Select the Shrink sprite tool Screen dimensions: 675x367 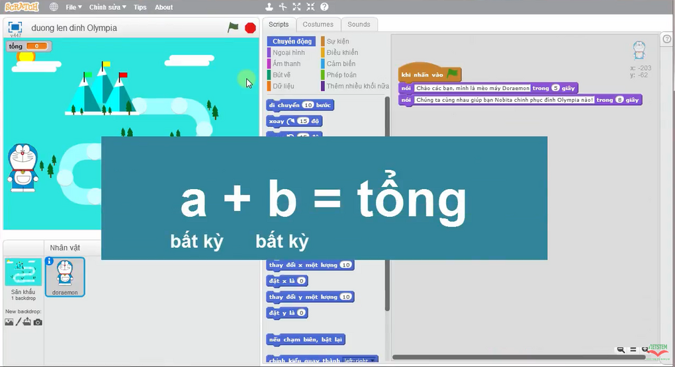pyautogui.click(x=310, y=7)
